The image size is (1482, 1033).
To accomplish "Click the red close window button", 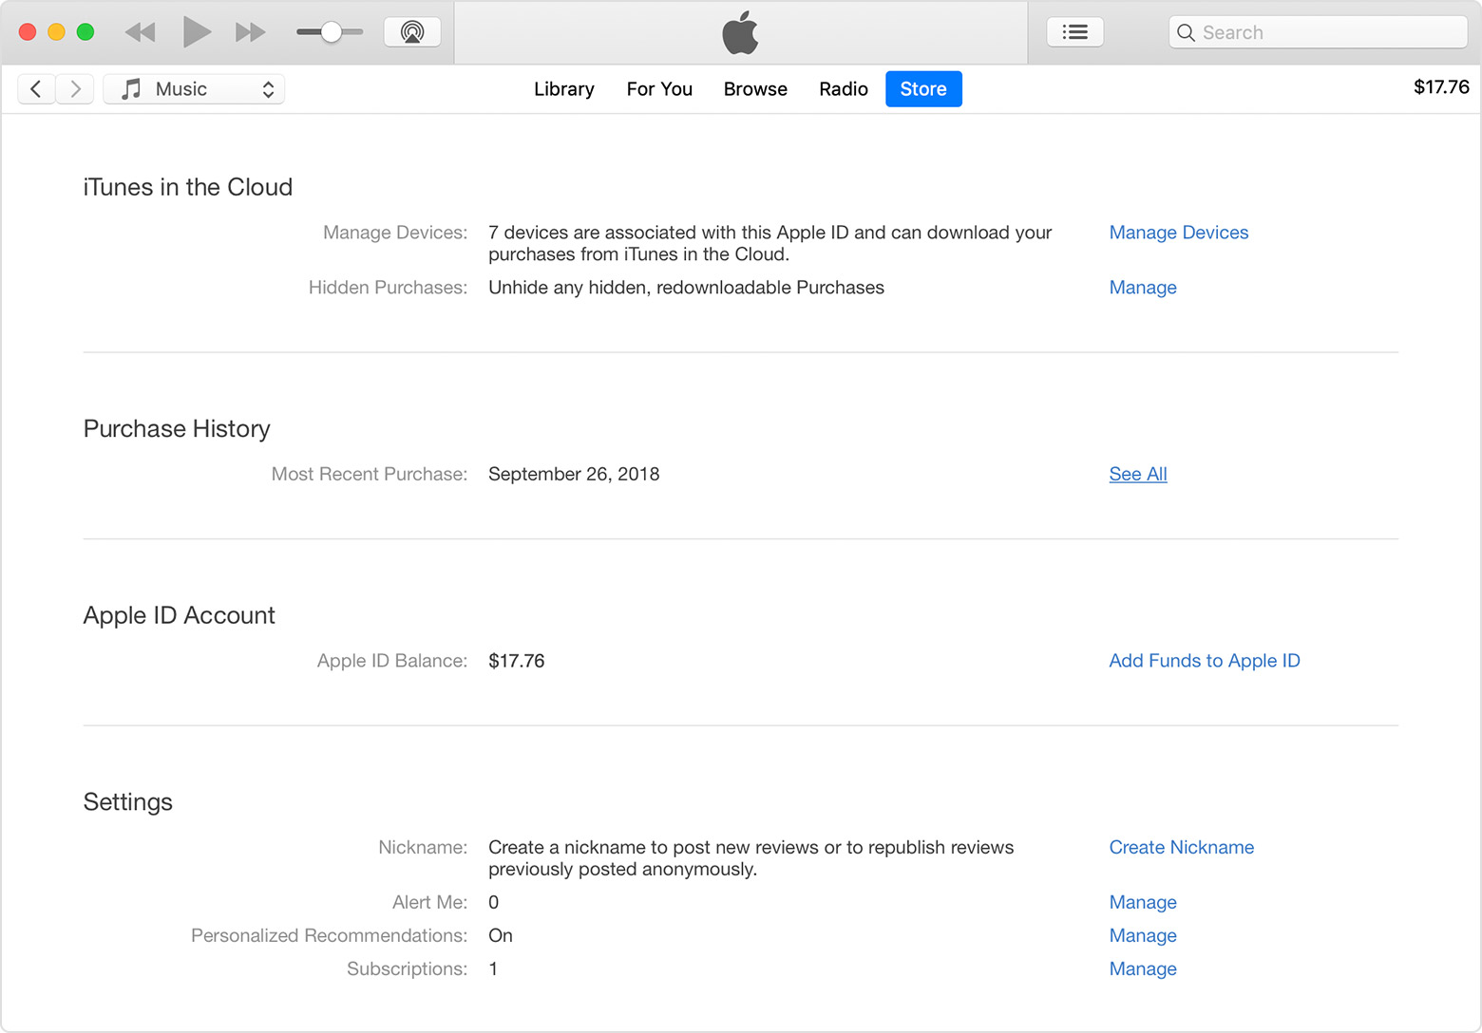I will (28, 32).
